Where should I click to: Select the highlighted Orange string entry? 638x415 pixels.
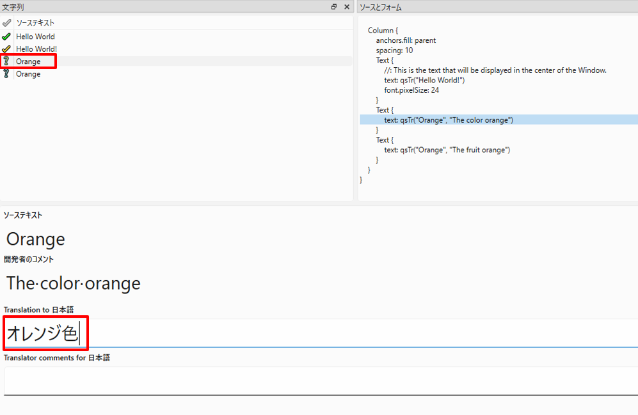(28, 61)
